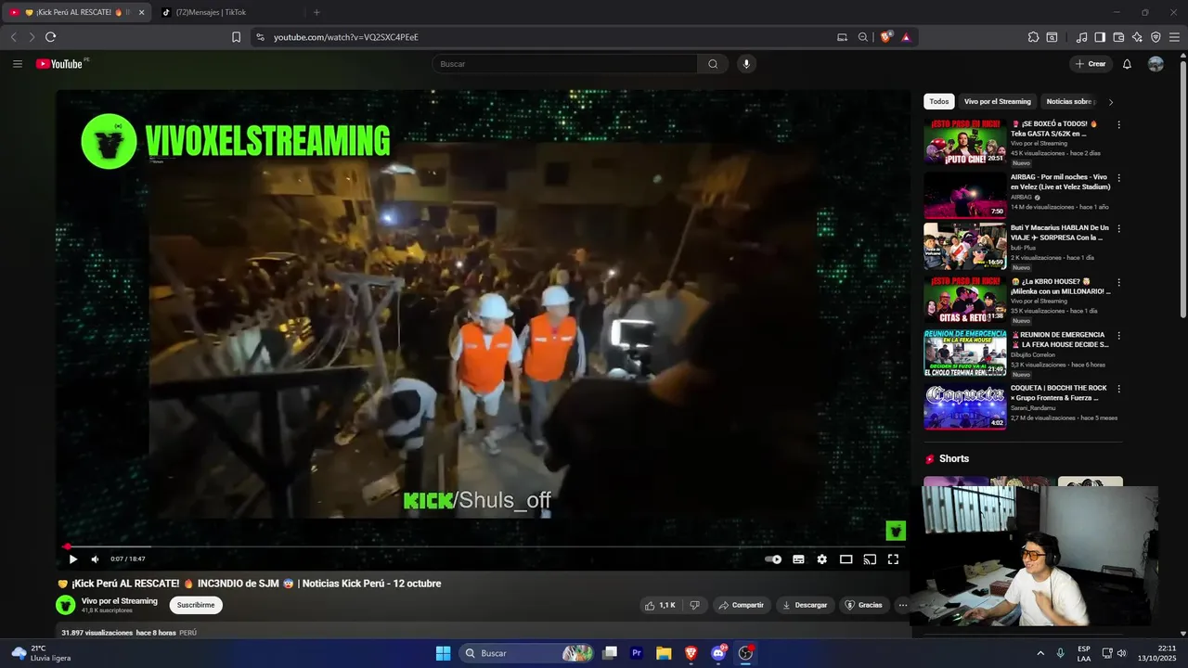Open options for COQUETA video

[1118, 389]
